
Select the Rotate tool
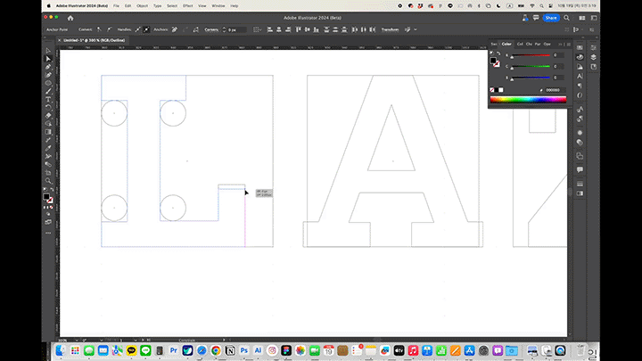(x=48, y=108)
